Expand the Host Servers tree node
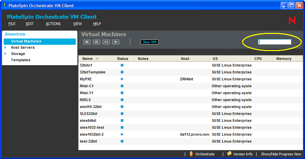 tap(5, 47)
